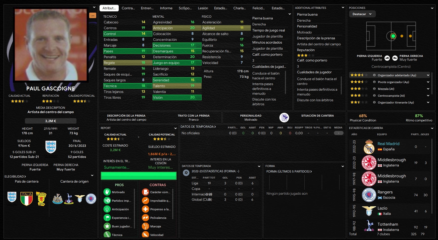Open the Estadísticas de carrera panel dropdown

(x=432, y=128)
